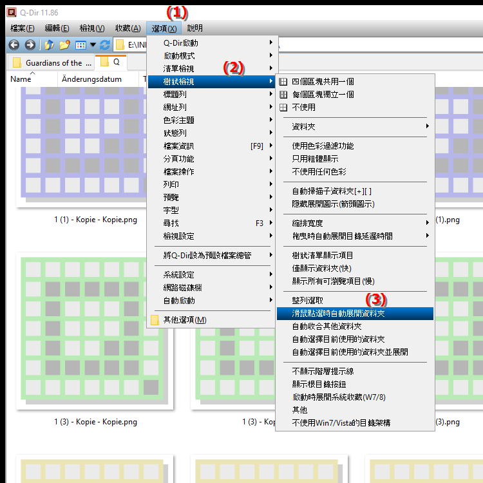Open the 自動啟動 submenu
The image size is (483, 483).
tap(213, 301)
